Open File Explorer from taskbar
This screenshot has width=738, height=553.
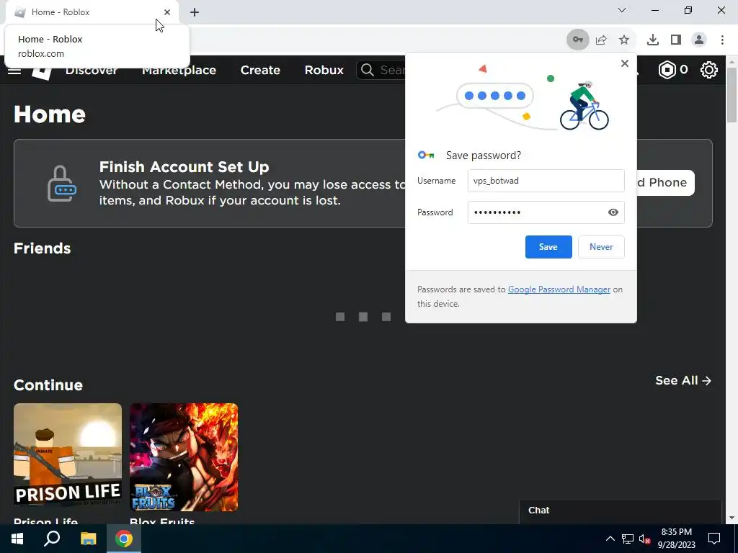tap(88, 539)
